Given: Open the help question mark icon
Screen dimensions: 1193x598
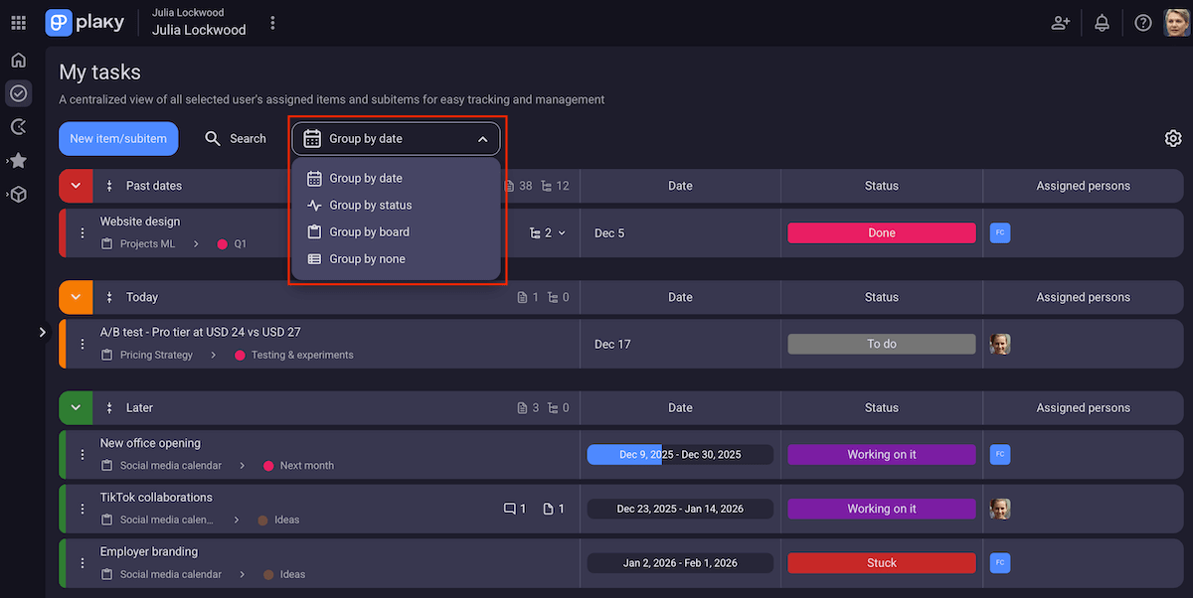Looking at the screenshot, I should 1143,23.
